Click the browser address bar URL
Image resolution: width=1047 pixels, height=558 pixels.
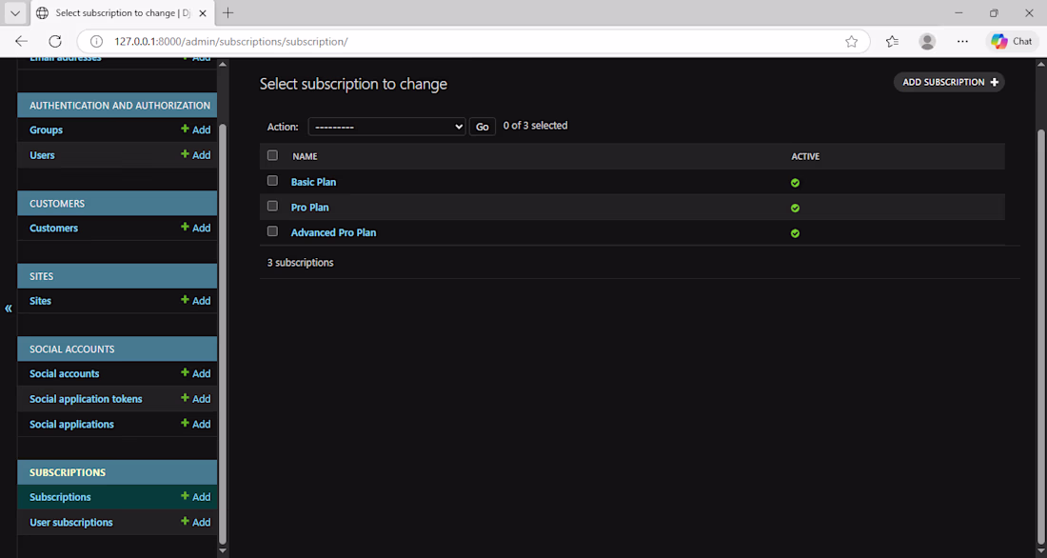(231, 42)
